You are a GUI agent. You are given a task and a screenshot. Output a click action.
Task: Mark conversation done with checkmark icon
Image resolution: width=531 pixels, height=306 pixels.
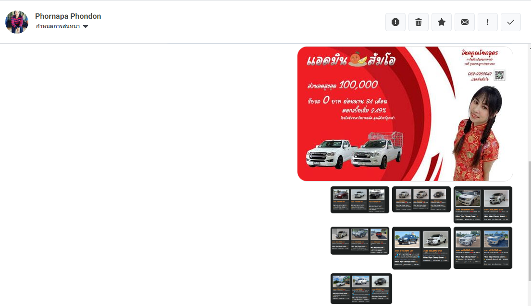(x=510, y=23)
